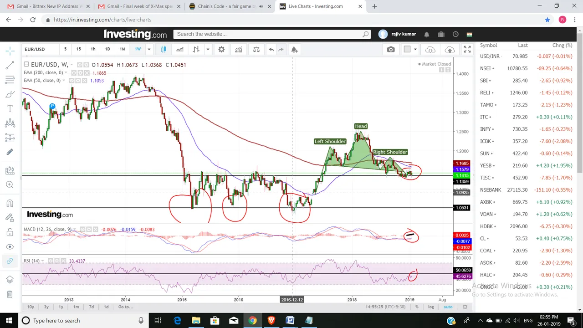Select the text annotation tool
This screenshot has height=328, width=583.
[x=10, y=109]
